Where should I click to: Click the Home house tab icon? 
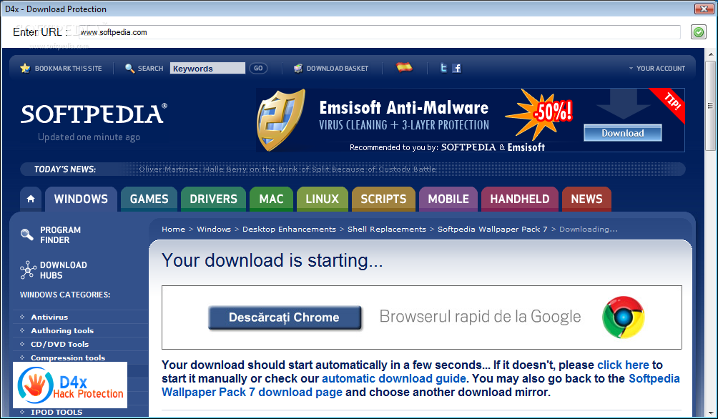pos(31,199)
